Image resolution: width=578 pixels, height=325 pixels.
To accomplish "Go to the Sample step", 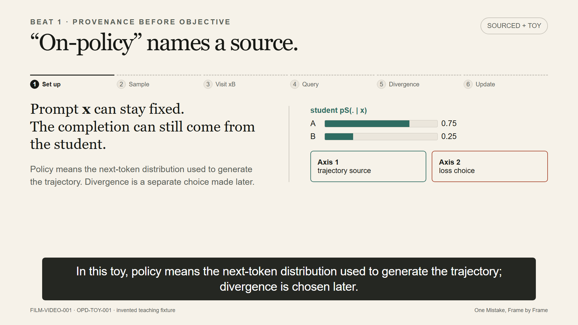I will [x=139, y=84].
